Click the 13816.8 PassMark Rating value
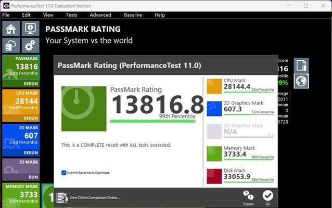This screenshot has width=332, height=208. click(158, 105)
